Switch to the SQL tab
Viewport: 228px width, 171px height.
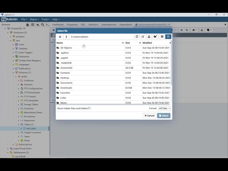[x=83, y=25]
